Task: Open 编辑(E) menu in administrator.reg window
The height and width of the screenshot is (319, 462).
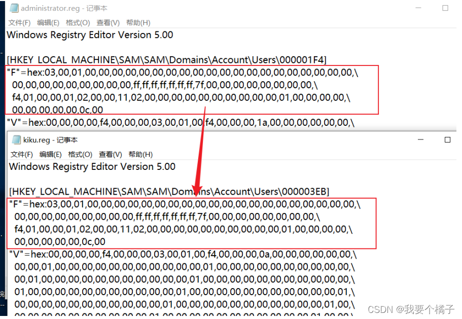Action: click(x=48, y=23)
